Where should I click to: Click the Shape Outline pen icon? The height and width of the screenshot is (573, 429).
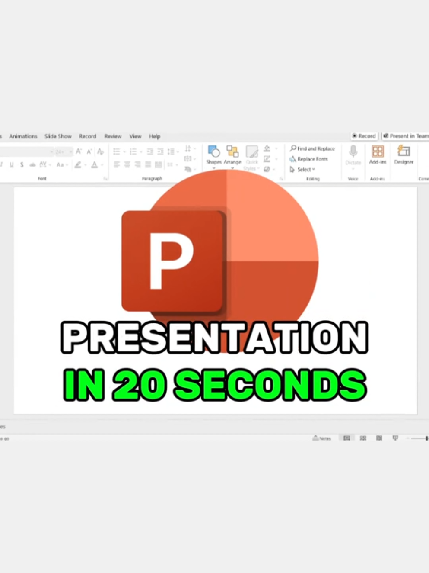pos(267,159)
